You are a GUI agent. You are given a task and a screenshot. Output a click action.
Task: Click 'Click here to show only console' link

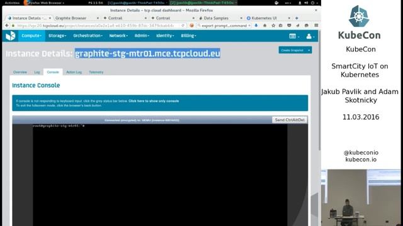(x=154, y=101)
